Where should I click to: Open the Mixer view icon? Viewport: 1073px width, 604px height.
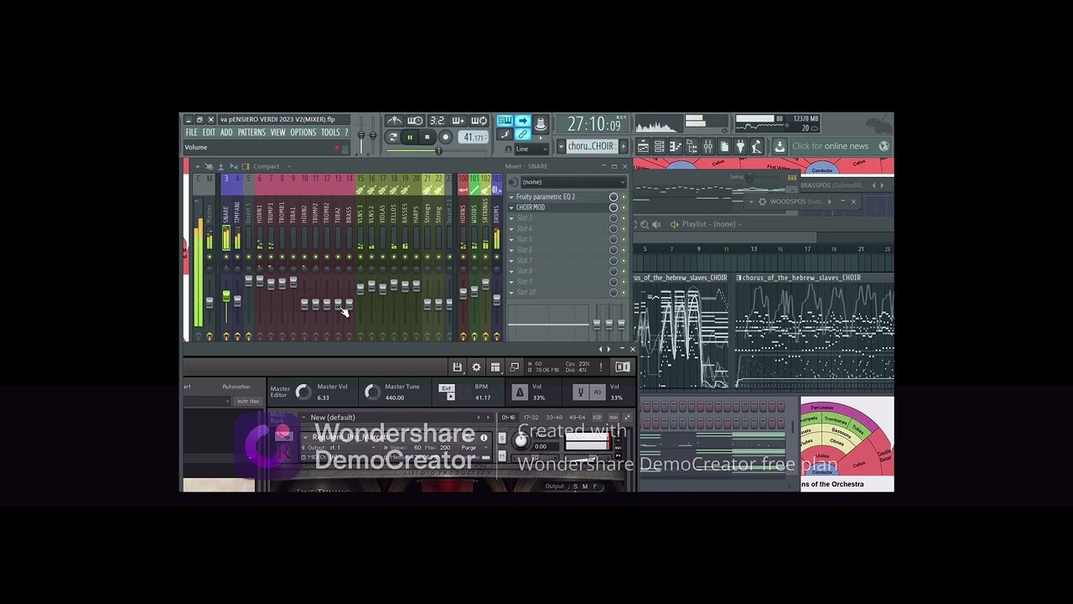(x=708, y=147)
